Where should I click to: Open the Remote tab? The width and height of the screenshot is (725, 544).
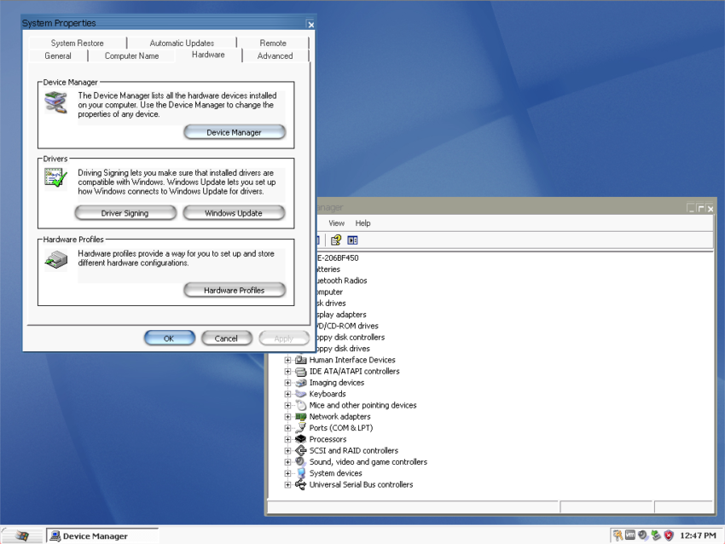273,43
